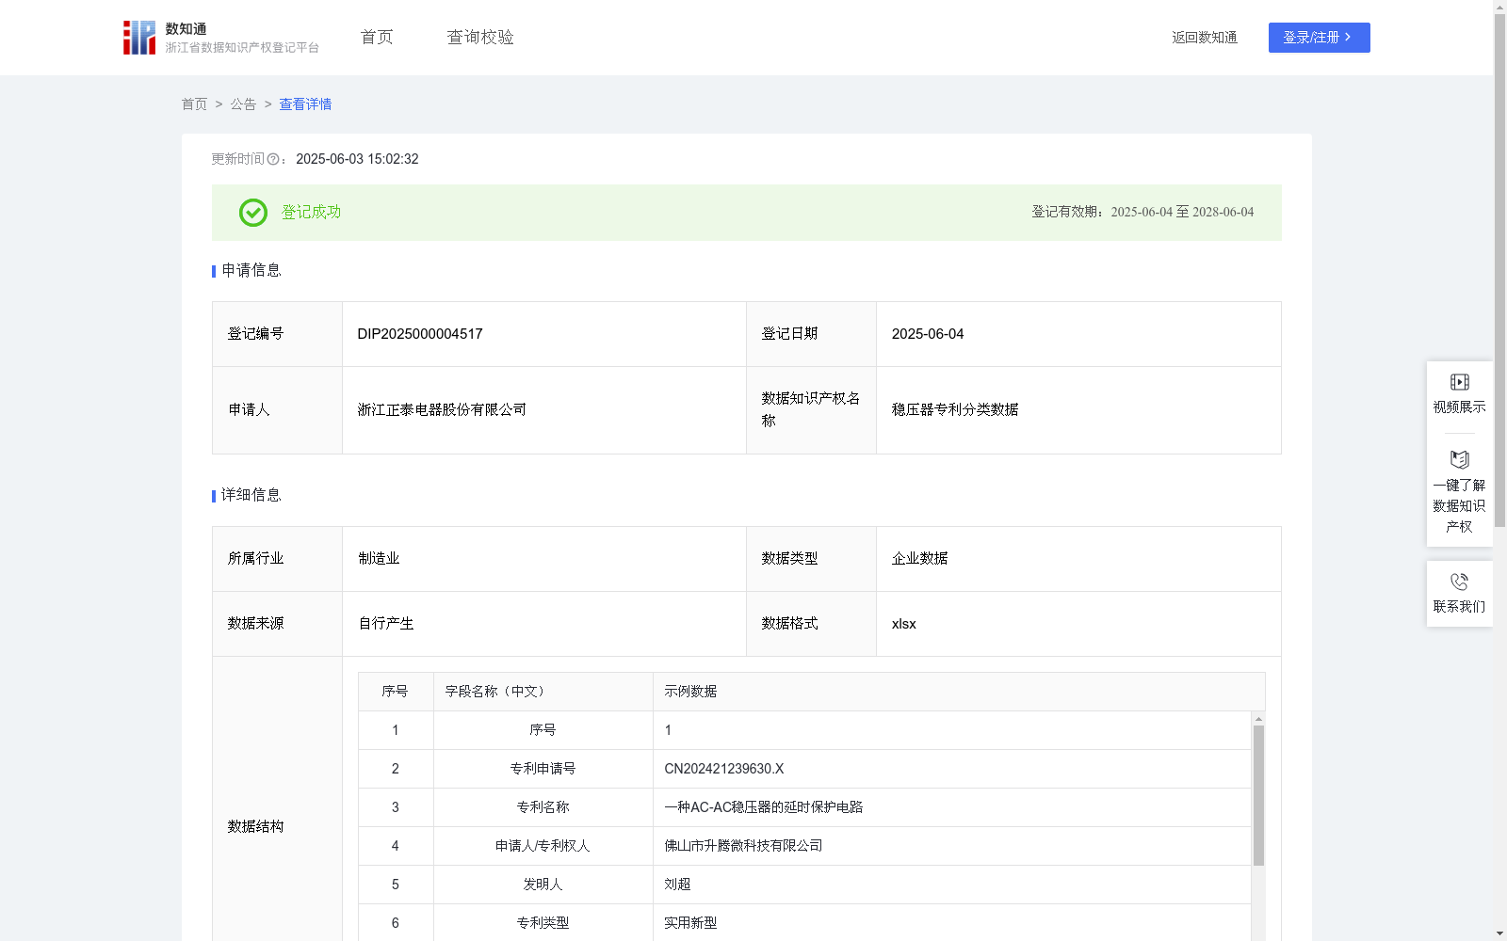Click page scrollbar up arrow
Image resolution: width=1507 pixels, height=941 pixels.
click(1499, 7)
